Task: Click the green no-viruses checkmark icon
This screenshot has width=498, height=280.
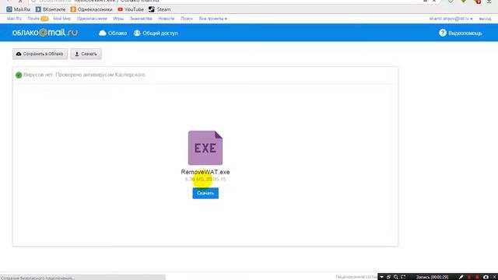Action: point(19,75)
